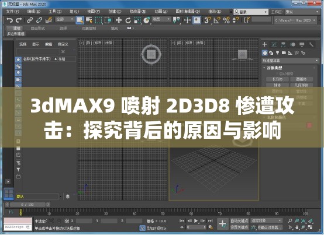Open the 选定对象 dropdown near keys
324x235 pixels.
click(266, 221)
